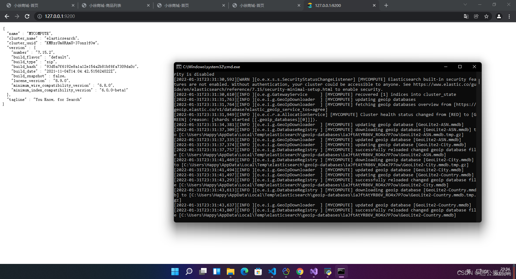Launch Microsoft Edge from the taskbar
This screenshot has width=516, height=279.
[x=244, y=271]
